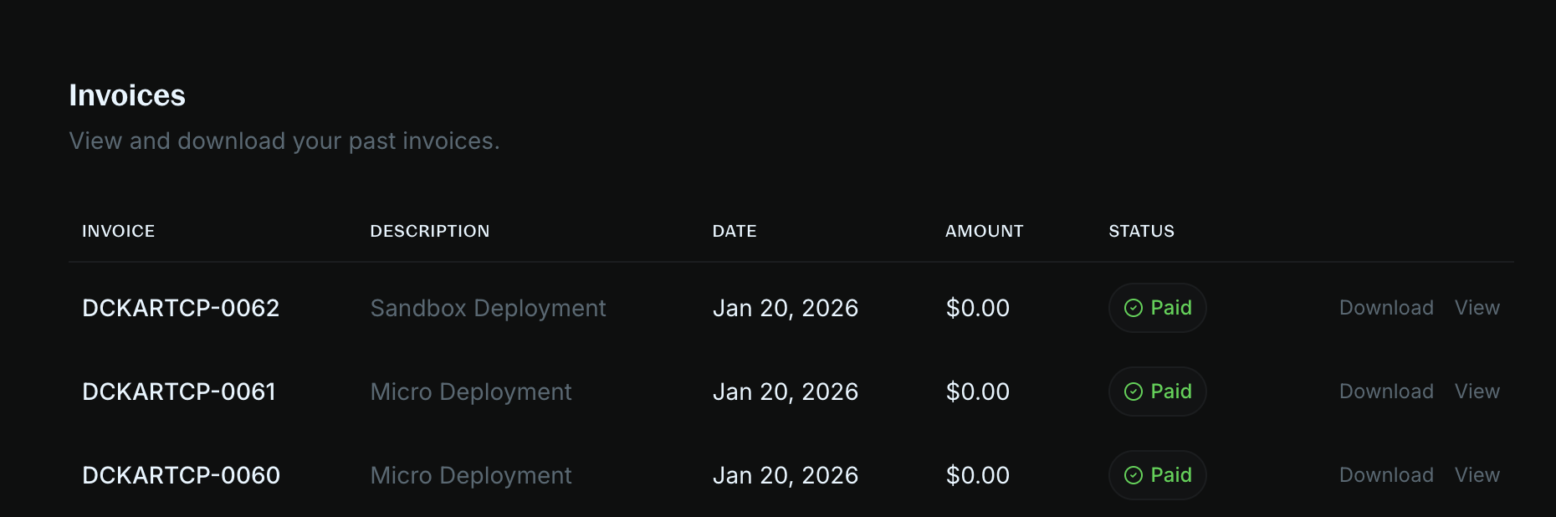1556x517 pixels.
Task: Sort by the AMOUNT column header
Action: (x=984, y=231)
